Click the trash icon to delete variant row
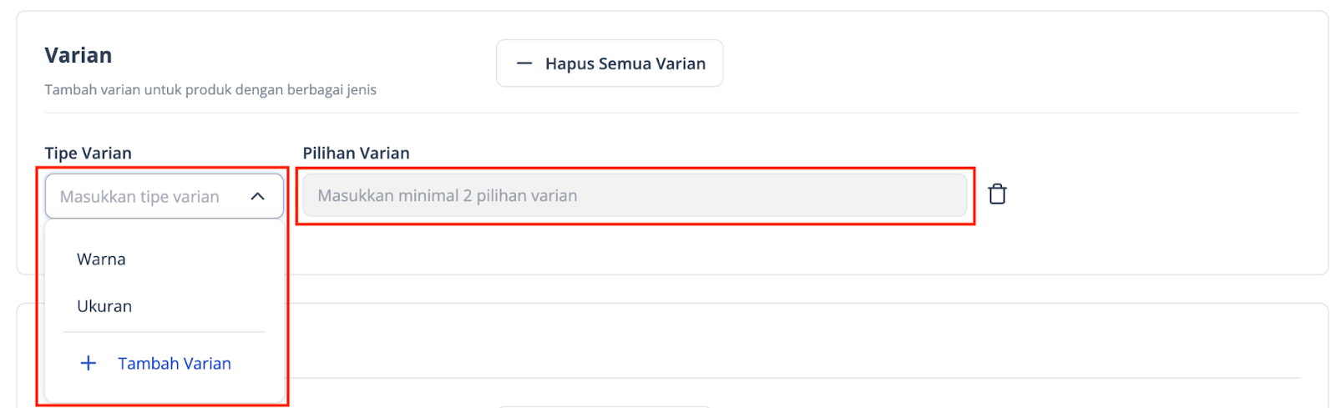The height and width of the screenshot is (408, 1336). [x=997, y=194]
